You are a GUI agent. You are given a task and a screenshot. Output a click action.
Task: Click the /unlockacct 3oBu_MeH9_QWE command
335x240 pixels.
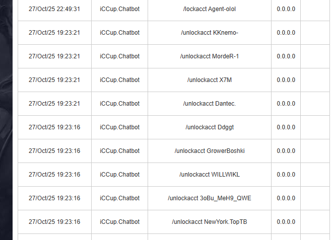point(209,198)
